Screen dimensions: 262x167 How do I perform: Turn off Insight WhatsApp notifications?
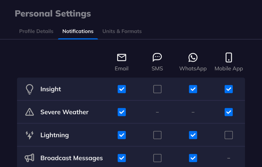pyautogui.click(x=193, y=89)
